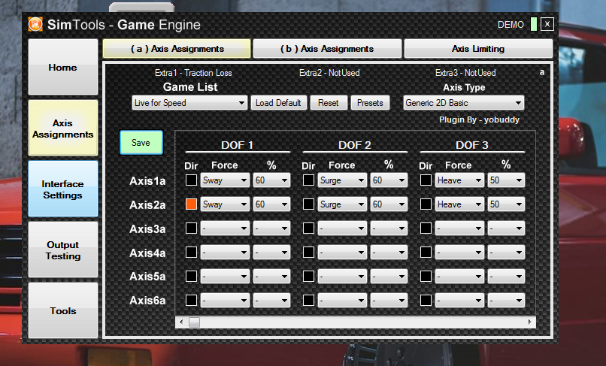
Task: Click the Reset button
Action: click(x=328, y=103)
